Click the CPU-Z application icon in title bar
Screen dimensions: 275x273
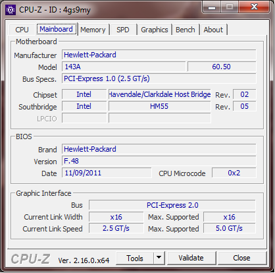point(11,10)
